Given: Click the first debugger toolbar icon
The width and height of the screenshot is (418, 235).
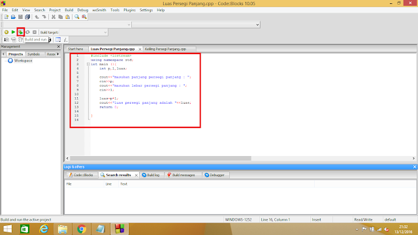Looking at the screenshot, I should [7, 40].
